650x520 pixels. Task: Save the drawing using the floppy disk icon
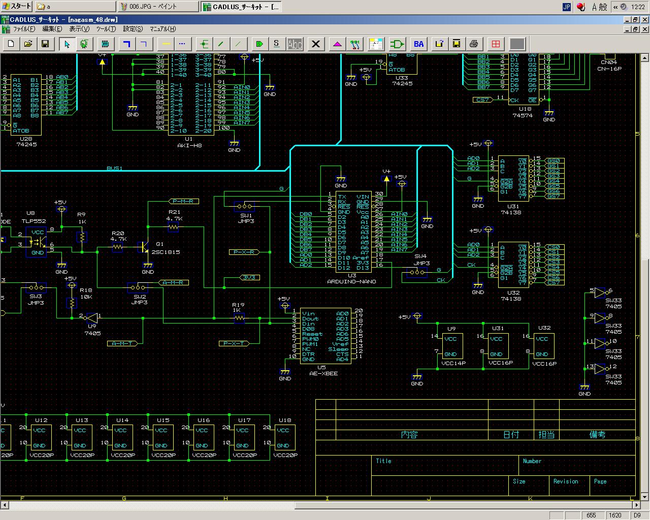point(45,44)
